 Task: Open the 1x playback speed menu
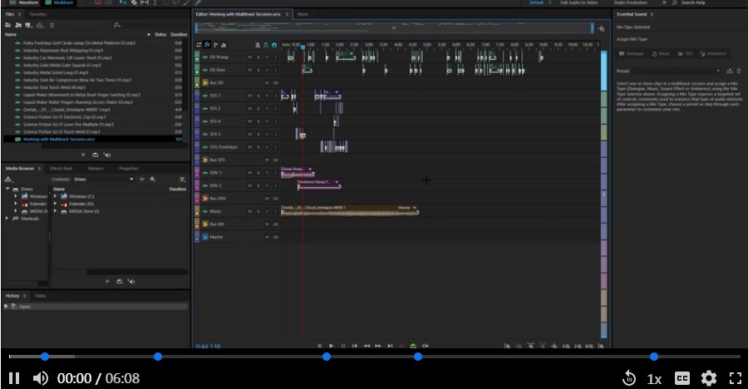(655, 378)
